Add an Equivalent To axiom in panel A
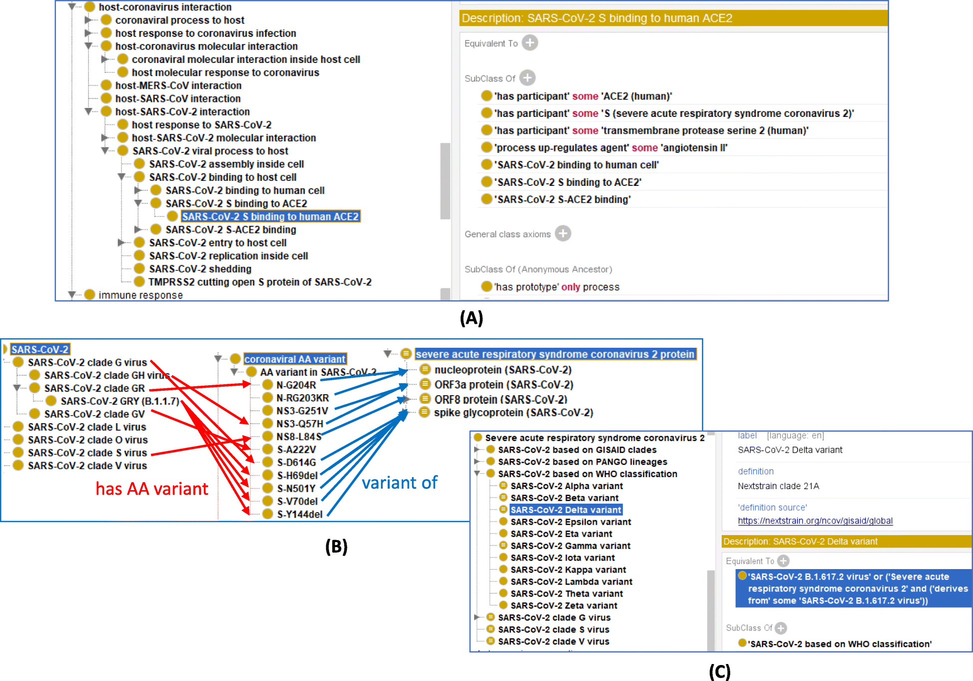The image size is (973, 681). tap(530, 43)
